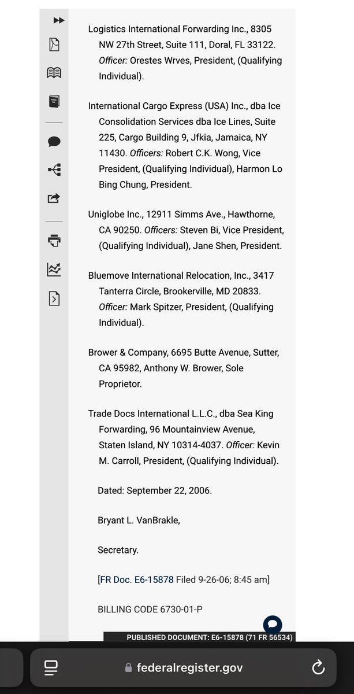
Task: Print the document with the printer icon
Action: [x=54, y=240]
